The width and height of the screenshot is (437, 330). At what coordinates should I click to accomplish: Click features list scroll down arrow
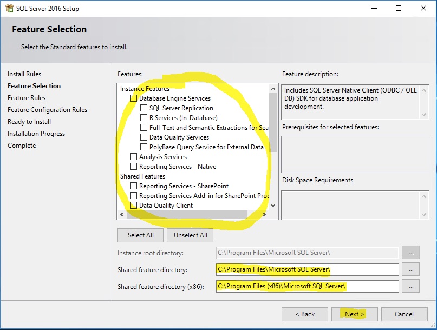click(273, 206)
